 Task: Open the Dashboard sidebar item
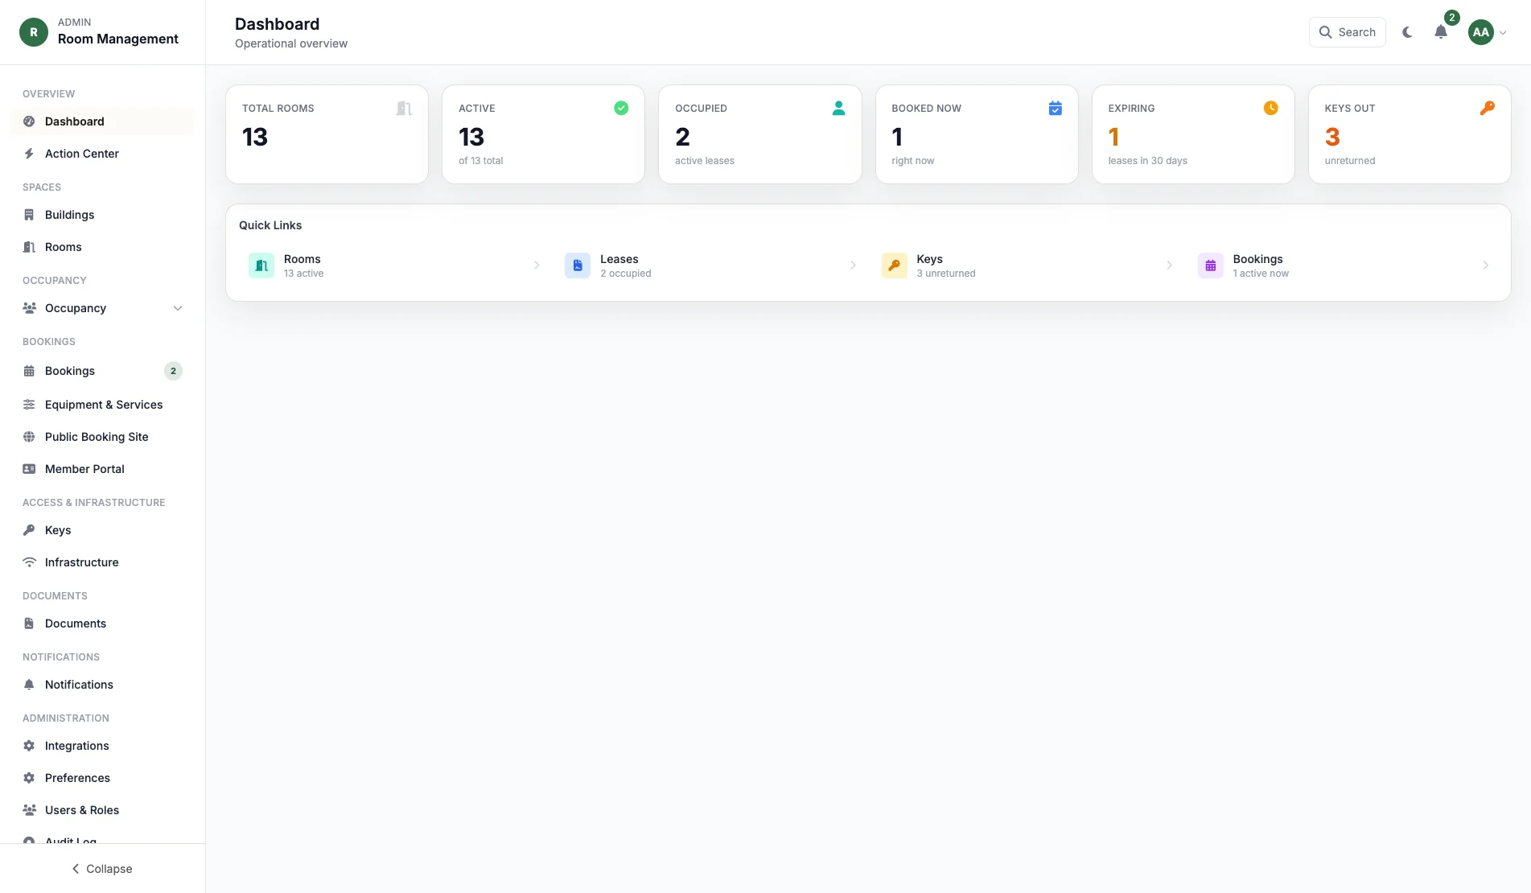point(103,121)
